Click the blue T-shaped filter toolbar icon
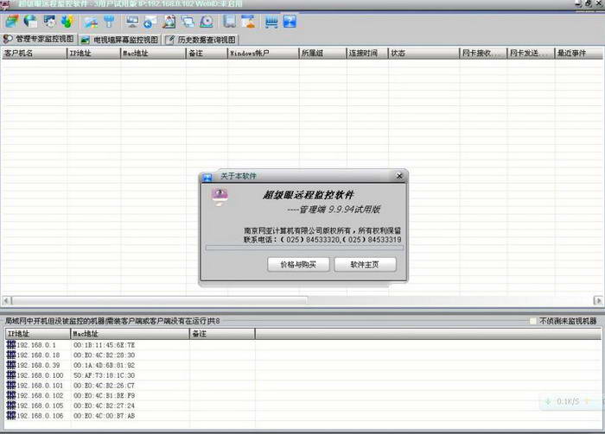605x434 pixels. (109, 22)
